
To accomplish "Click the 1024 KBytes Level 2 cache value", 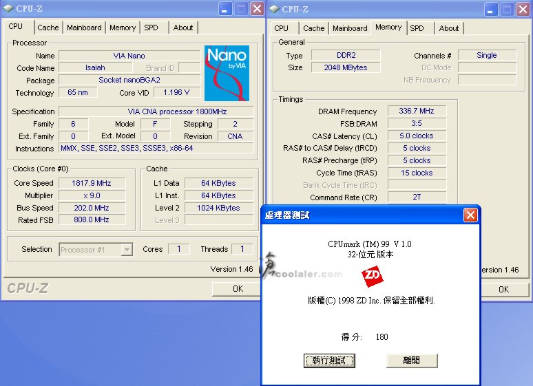I will click(x=219, y=208).
